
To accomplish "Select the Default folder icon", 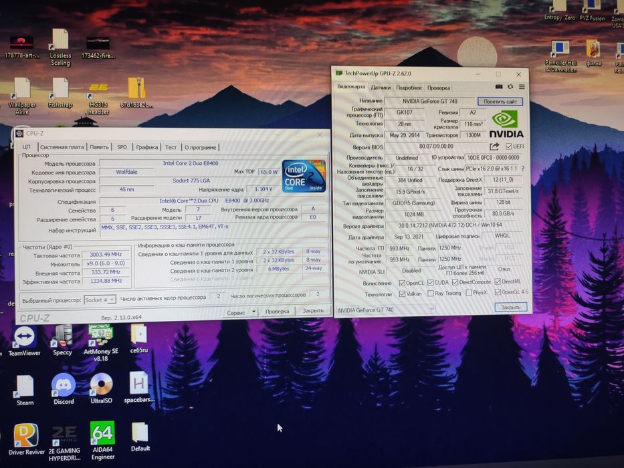I will click(x=140, y=437).
